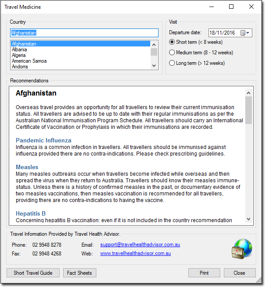Maximize the Travel Medicine window

(231, 7)
